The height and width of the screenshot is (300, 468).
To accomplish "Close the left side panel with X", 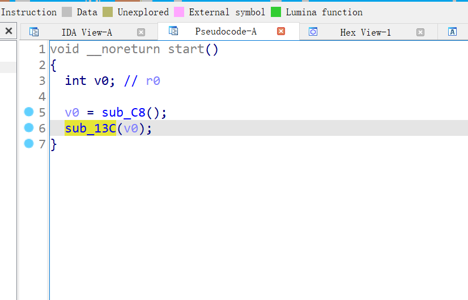I will [x=8, y=31].
